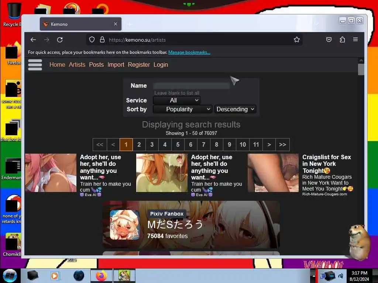Reload the page with the refresh icon

pyautogui.click(x=60, y=40)
